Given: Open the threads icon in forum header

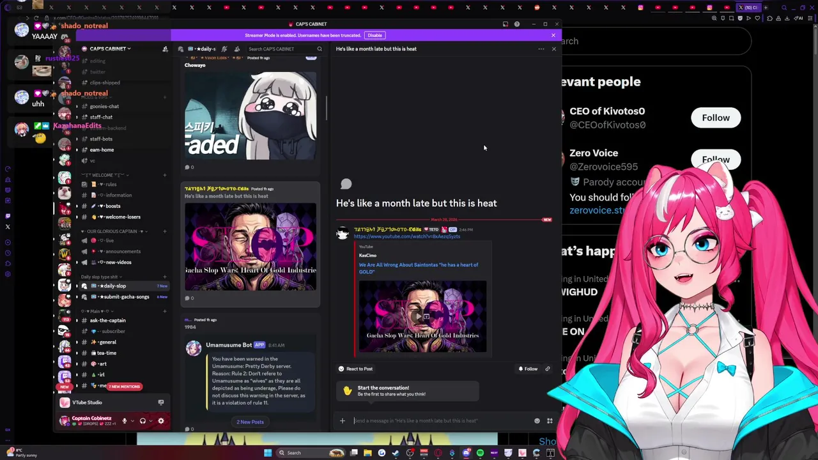Looking at the screenshot, I should (181, 49).
